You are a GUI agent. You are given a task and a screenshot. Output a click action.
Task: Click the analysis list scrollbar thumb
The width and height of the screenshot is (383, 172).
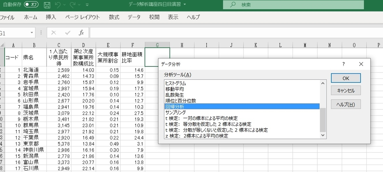tap(323, 120)
